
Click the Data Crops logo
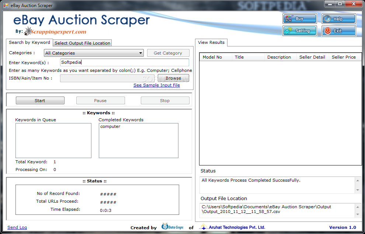click(x=173, y=226)
